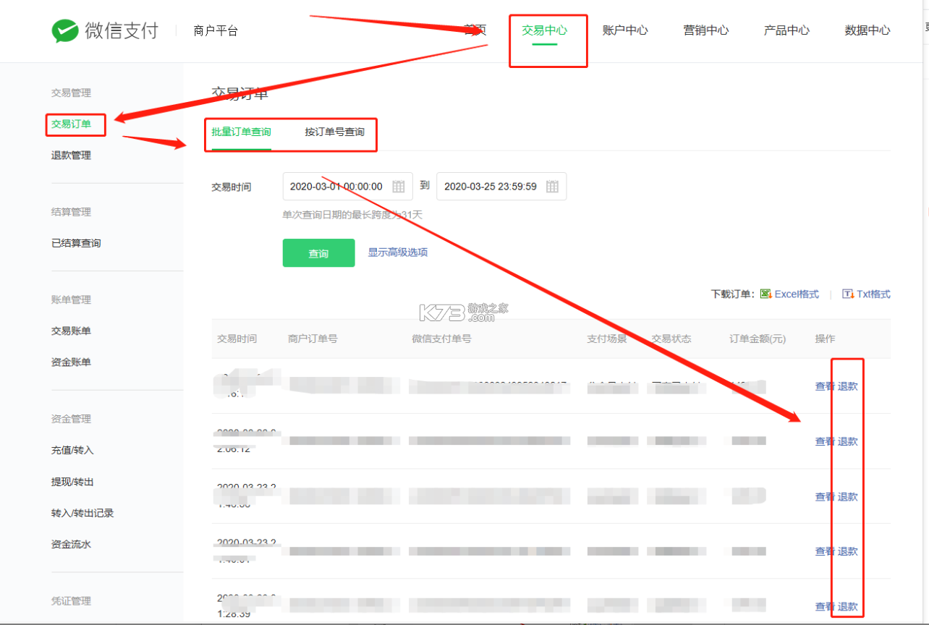The width and height of the screenshot is (929, 625).
Task: Download orders via Txt格式 link
Action: (873, 294)
